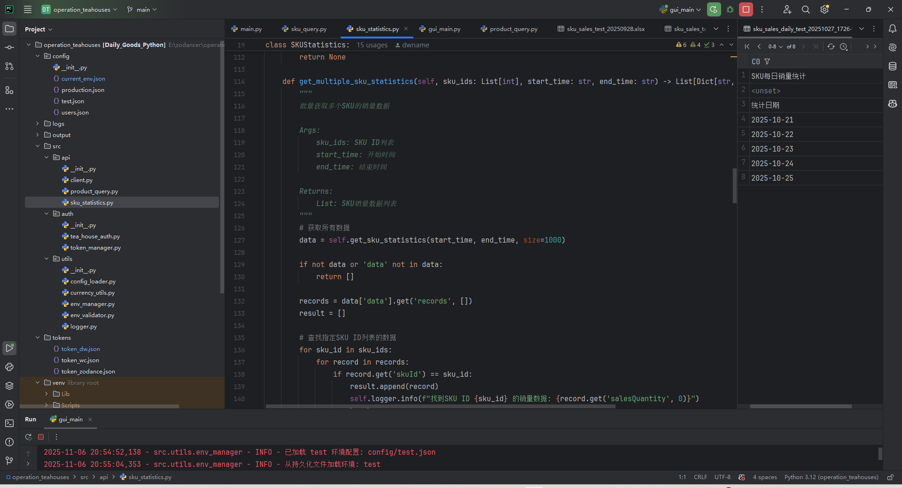Rerun gui_main in Run panel
The height and width of the screenshot is (488, 902).
click(x=29, y=437)
